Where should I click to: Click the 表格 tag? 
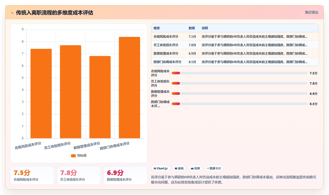(x=179, y=168)
